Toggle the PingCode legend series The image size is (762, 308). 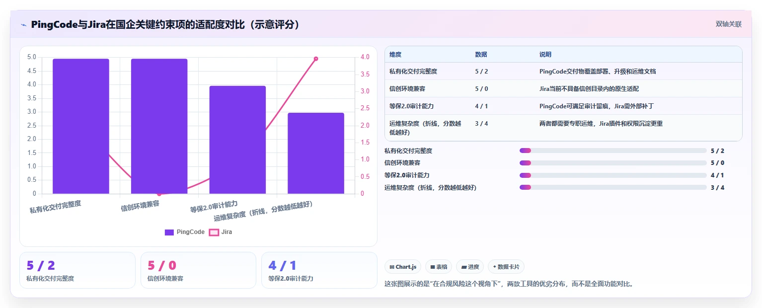(x=184, y=232)
